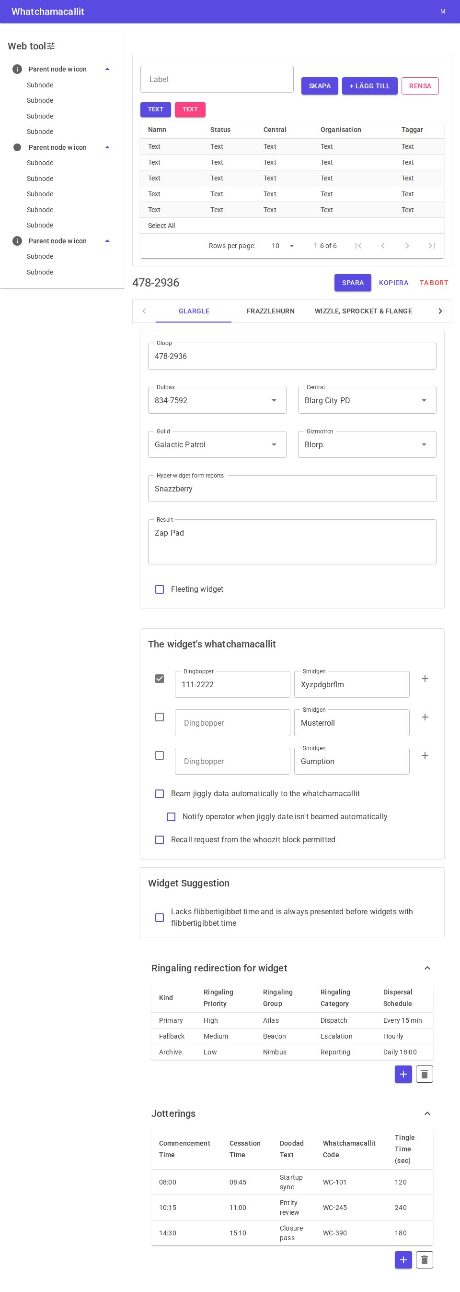
Task: Click the SPARA button
Action: point(353,283)
